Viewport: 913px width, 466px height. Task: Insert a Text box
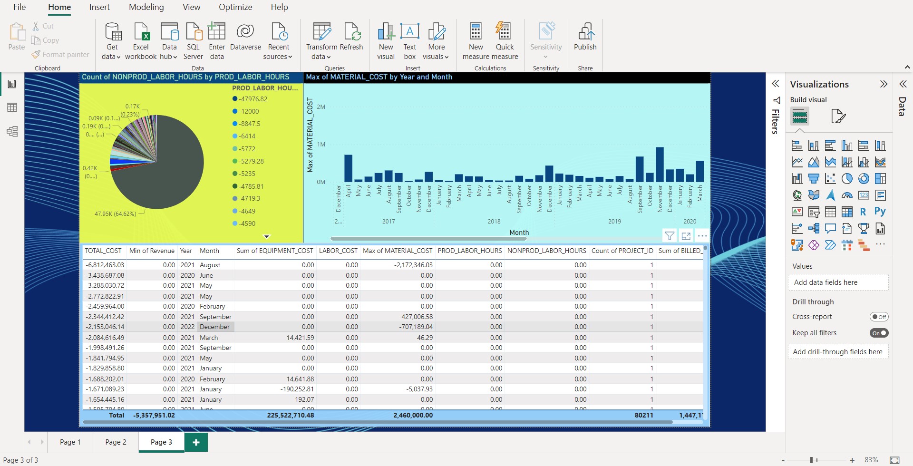(409, 32)
